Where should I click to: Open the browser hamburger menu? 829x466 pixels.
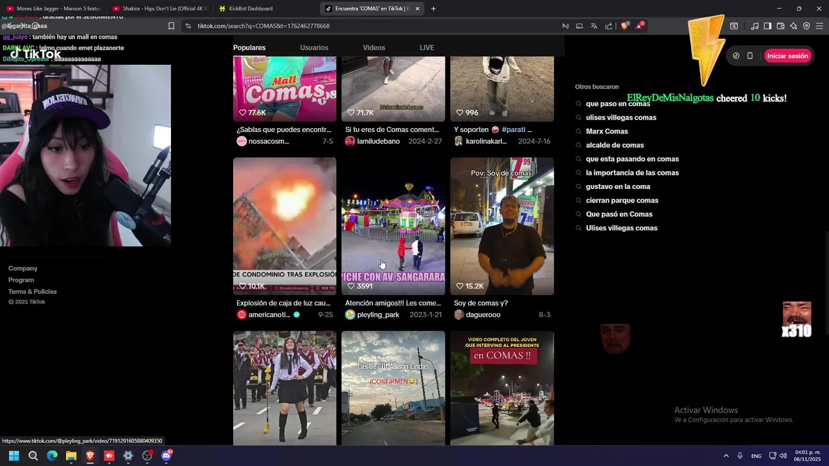pyautogui.click(x=819, y=26)
